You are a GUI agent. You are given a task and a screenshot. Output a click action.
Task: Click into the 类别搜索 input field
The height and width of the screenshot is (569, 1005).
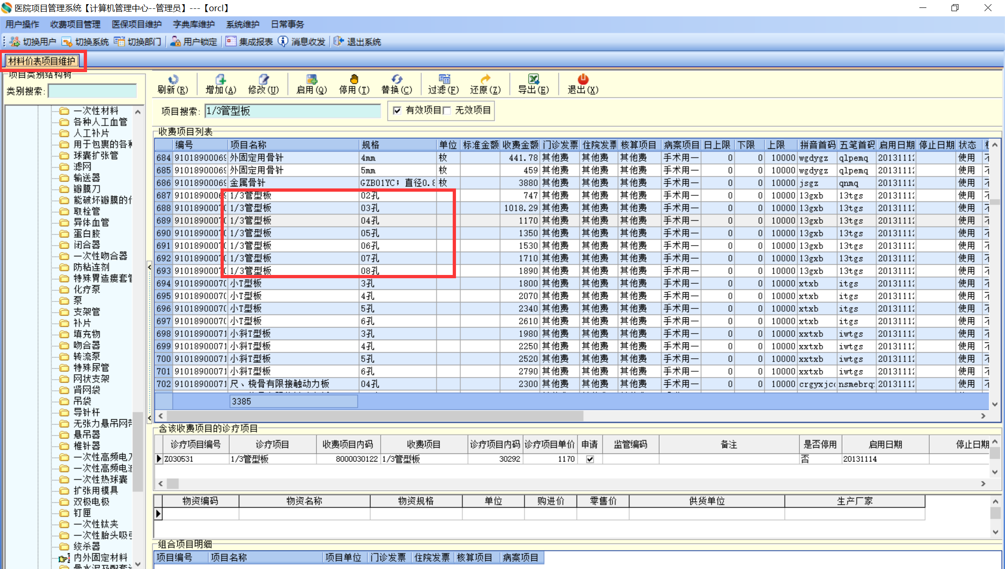point(92,91)
